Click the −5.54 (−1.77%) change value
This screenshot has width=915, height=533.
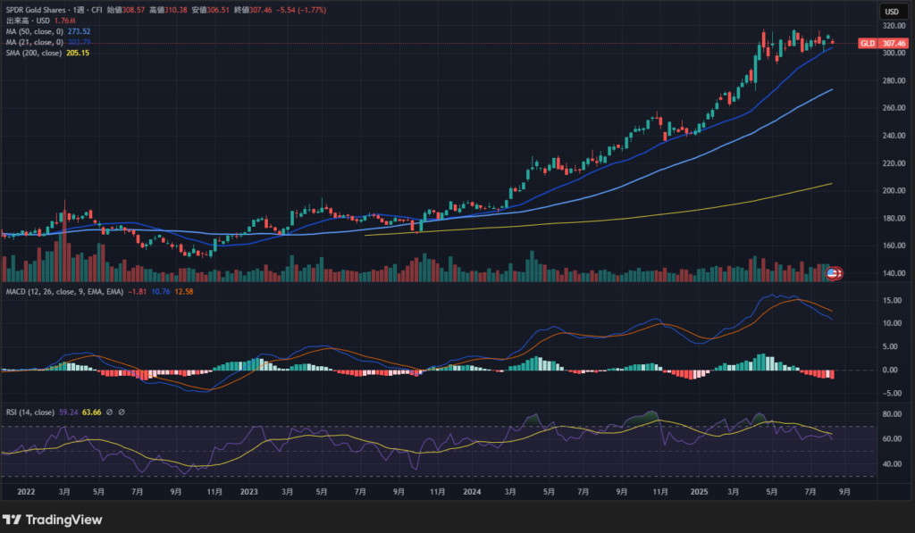tap(301, 10)
